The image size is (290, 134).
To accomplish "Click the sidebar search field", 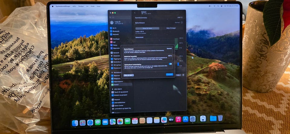I will click(121, 18).
